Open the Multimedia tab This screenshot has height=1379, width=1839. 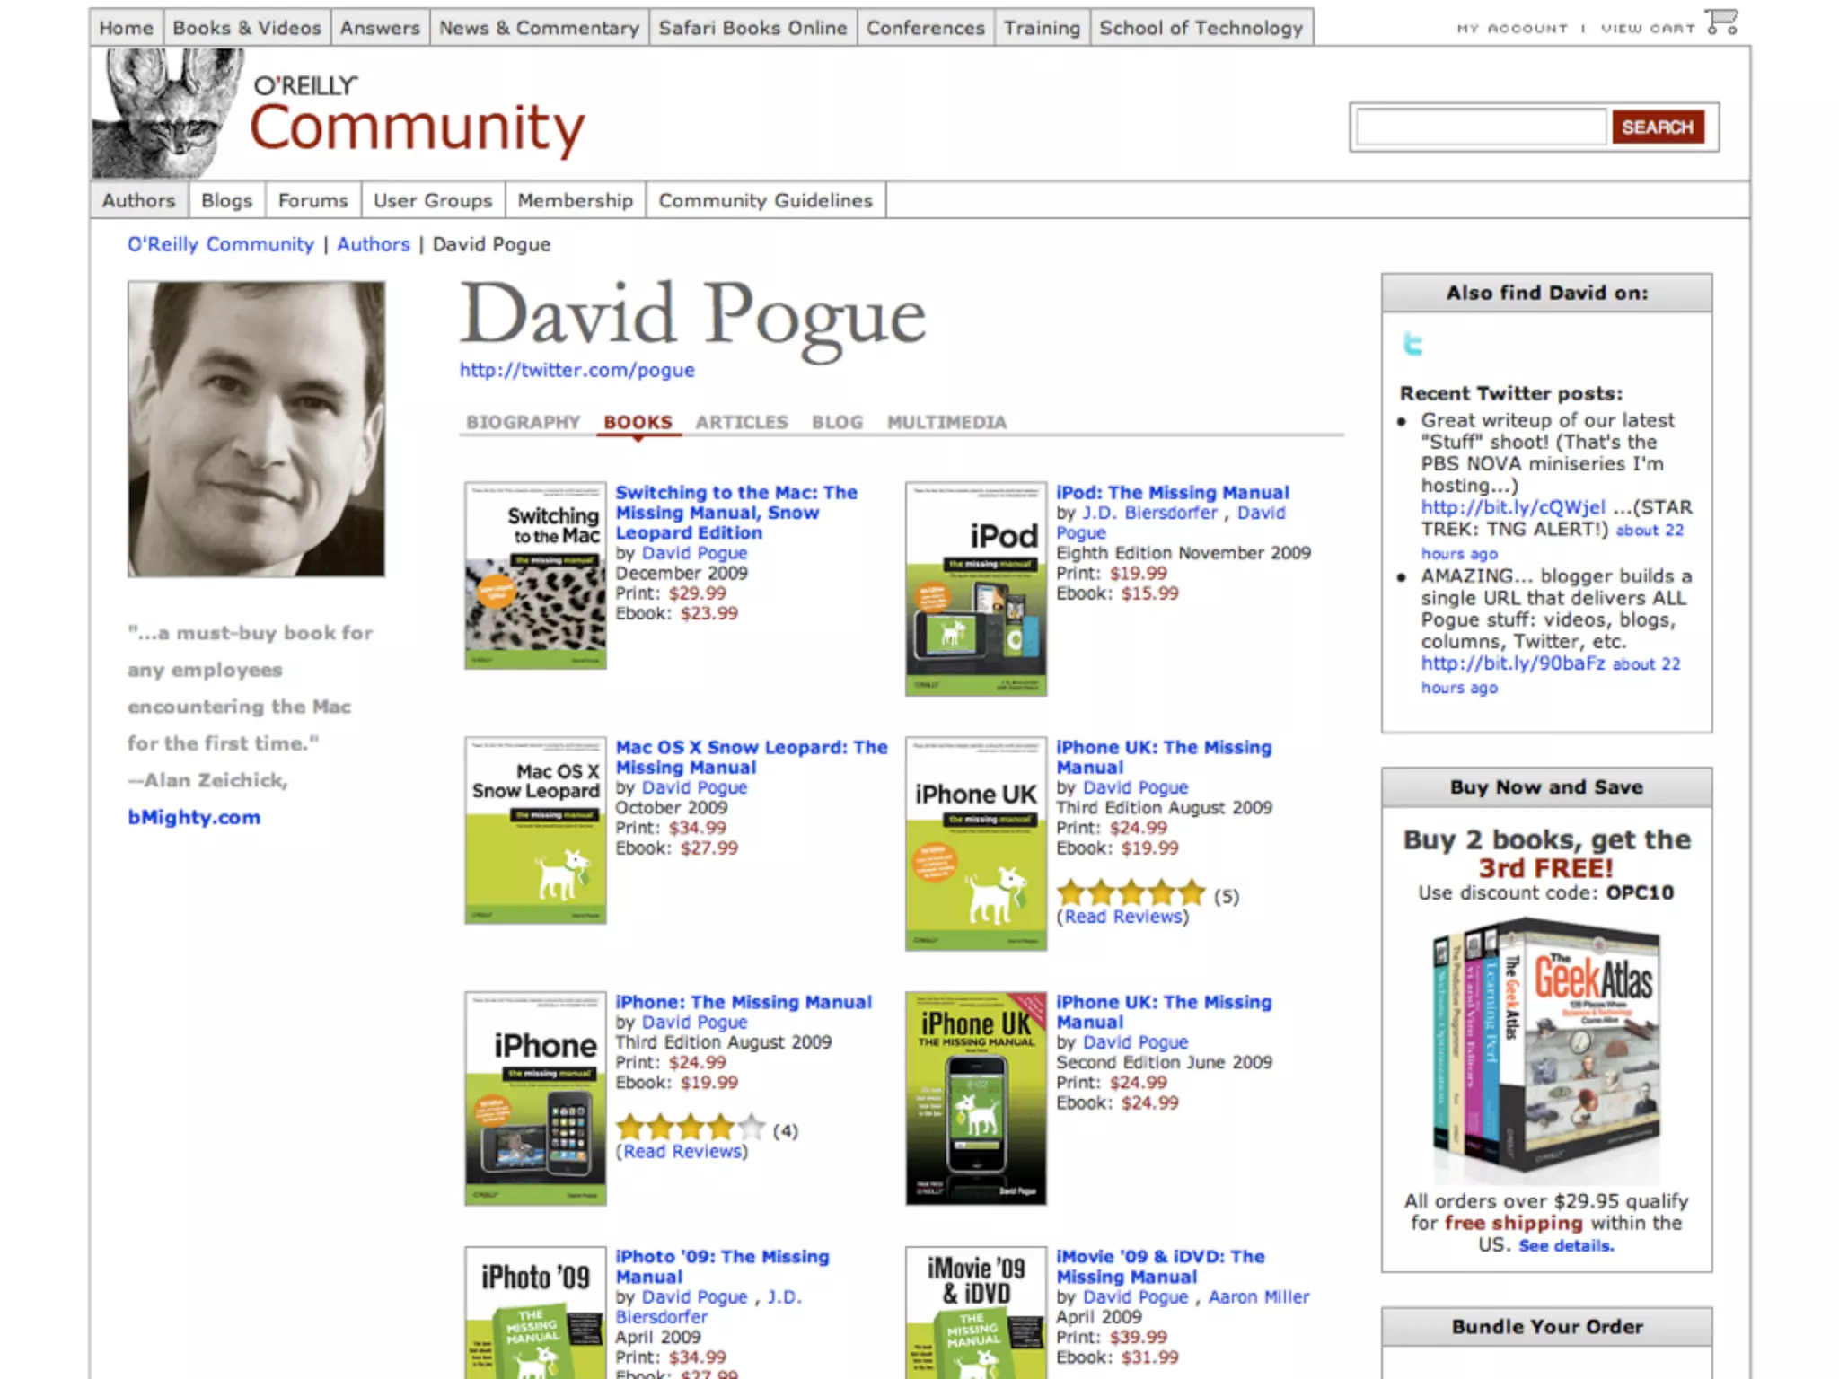946,422
